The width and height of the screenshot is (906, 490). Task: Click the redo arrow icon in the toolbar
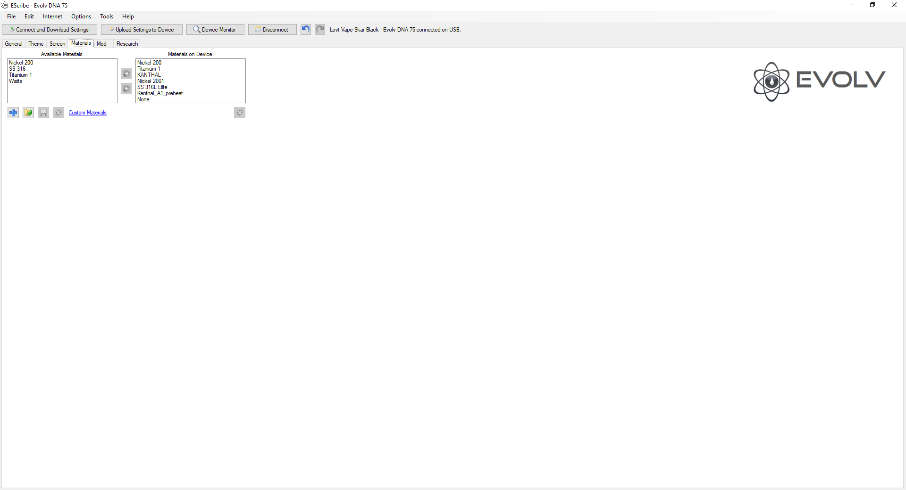(320, 29)
